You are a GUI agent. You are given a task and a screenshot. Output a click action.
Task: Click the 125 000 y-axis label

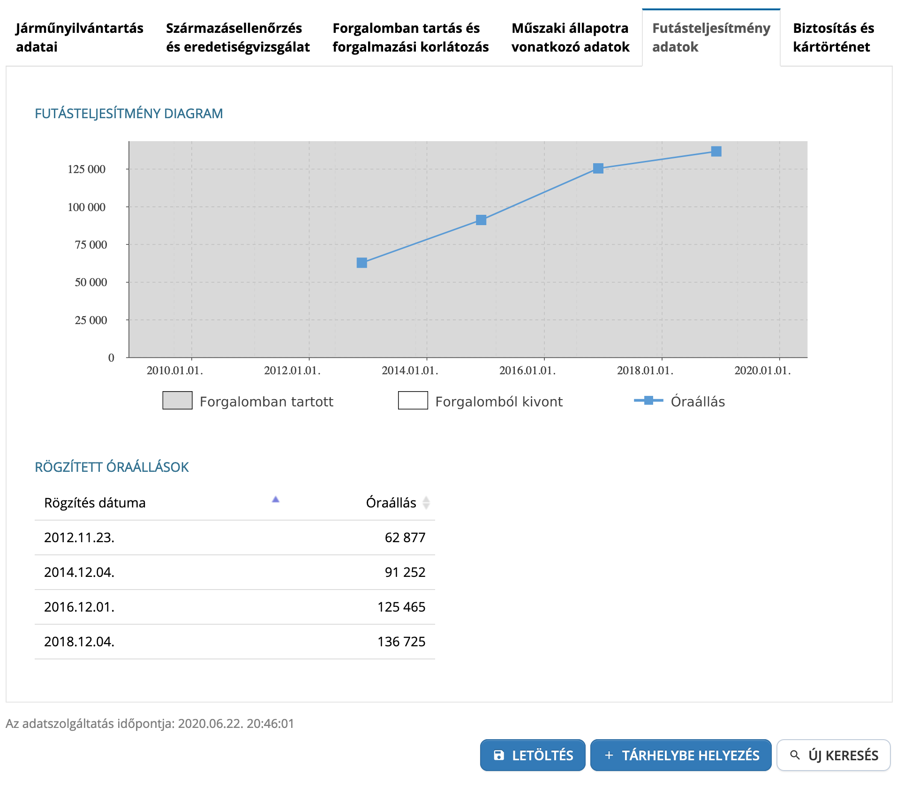pyautogui.click(x=87, y=169)
